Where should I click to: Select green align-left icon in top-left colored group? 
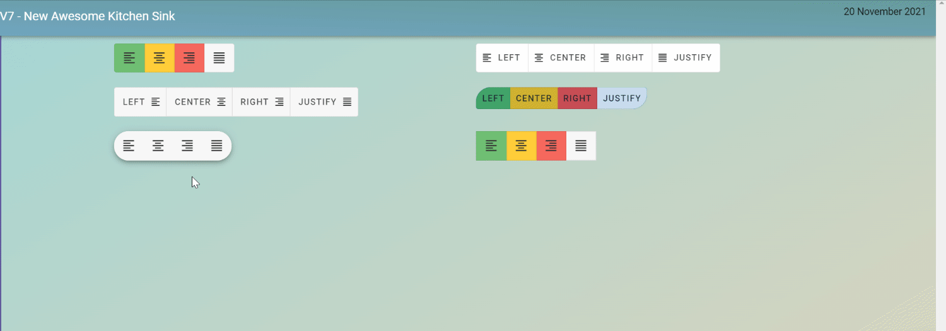pos(129,58)
